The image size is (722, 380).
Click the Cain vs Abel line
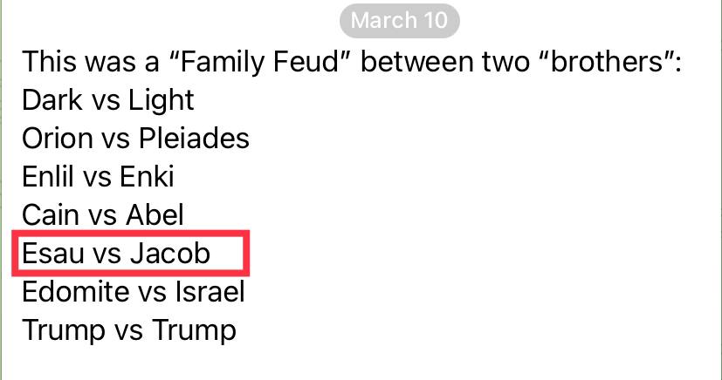tap(103, 214)
